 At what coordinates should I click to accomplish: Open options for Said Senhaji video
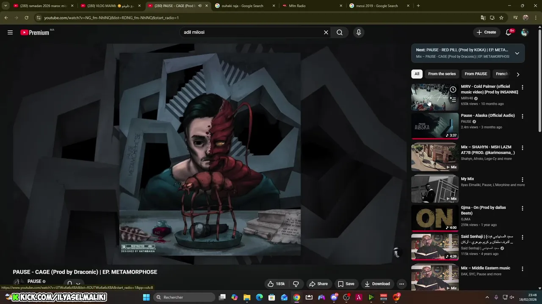[522, 237]
